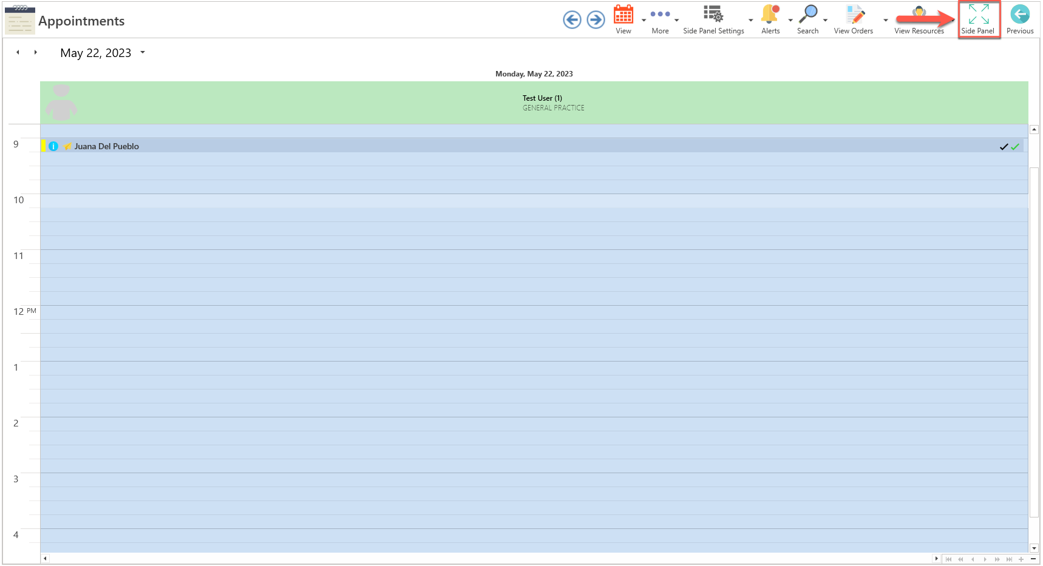Go to previous day with small left arrow
Viewport: 1043px width, 566px height.
click(18, 52)
